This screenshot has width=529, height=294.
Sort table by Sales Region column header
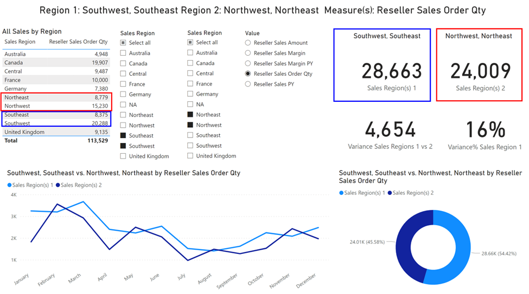pos(20,42)
